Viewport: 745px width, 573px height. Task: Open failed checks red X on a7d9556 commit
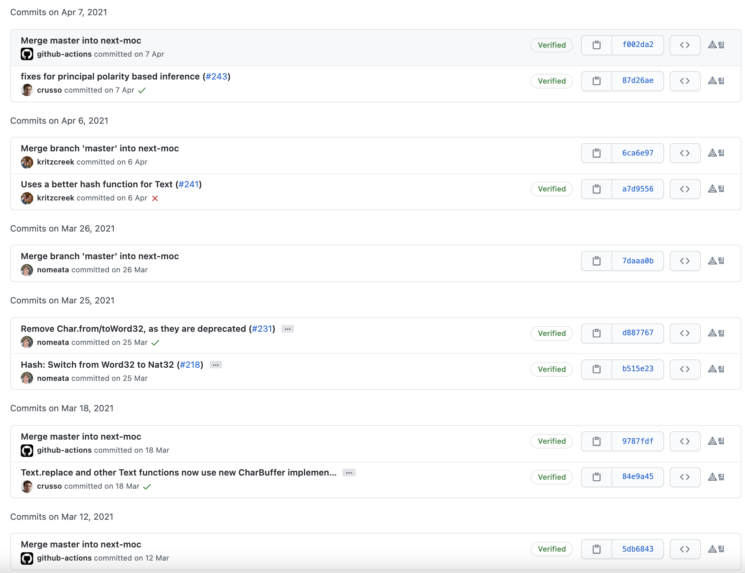pos(155,198)
